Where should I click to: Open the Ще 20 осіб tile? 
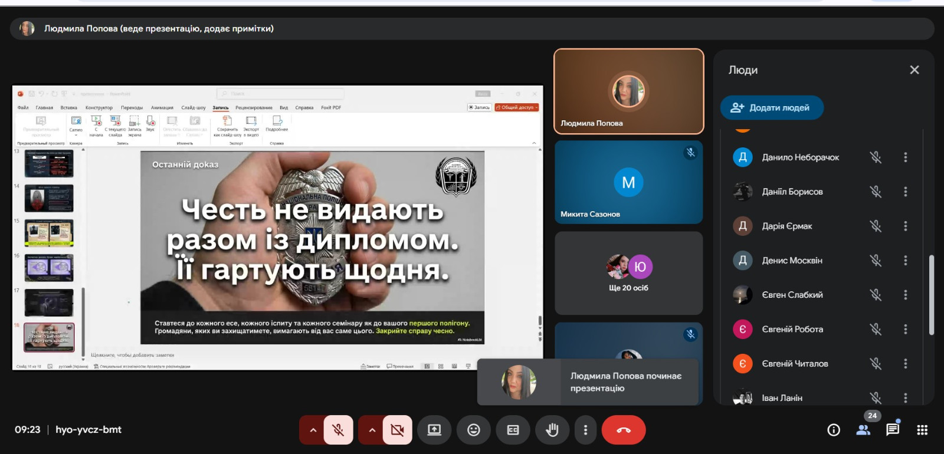point(629,273)
